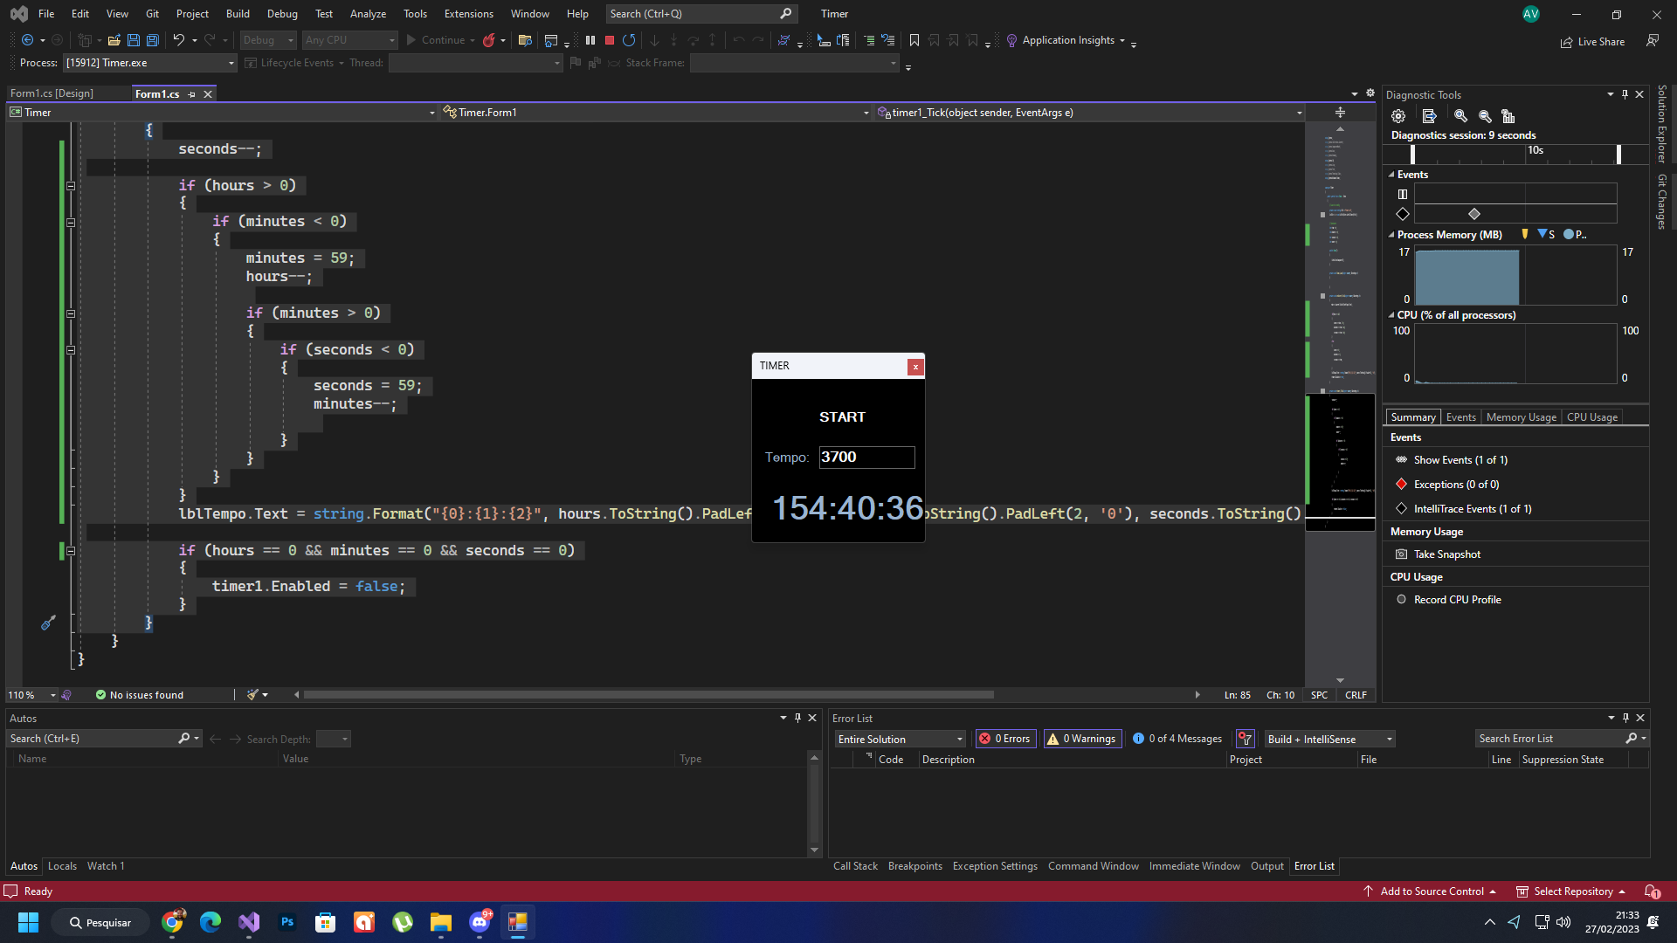Open the Entire Solution scope dropdown
Image resolution: width=1677 pixels, height=943 pixels.
(x=900, y=739)
